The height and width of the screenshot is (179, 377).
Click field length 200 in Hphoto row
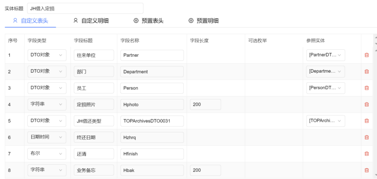(206, 104)
